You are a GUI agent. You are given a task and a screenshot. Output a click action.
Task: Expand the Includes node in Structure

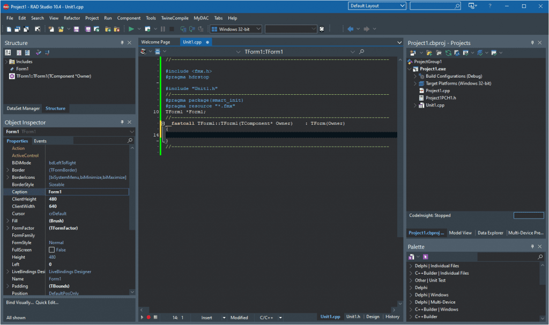(x=6, y=62)
